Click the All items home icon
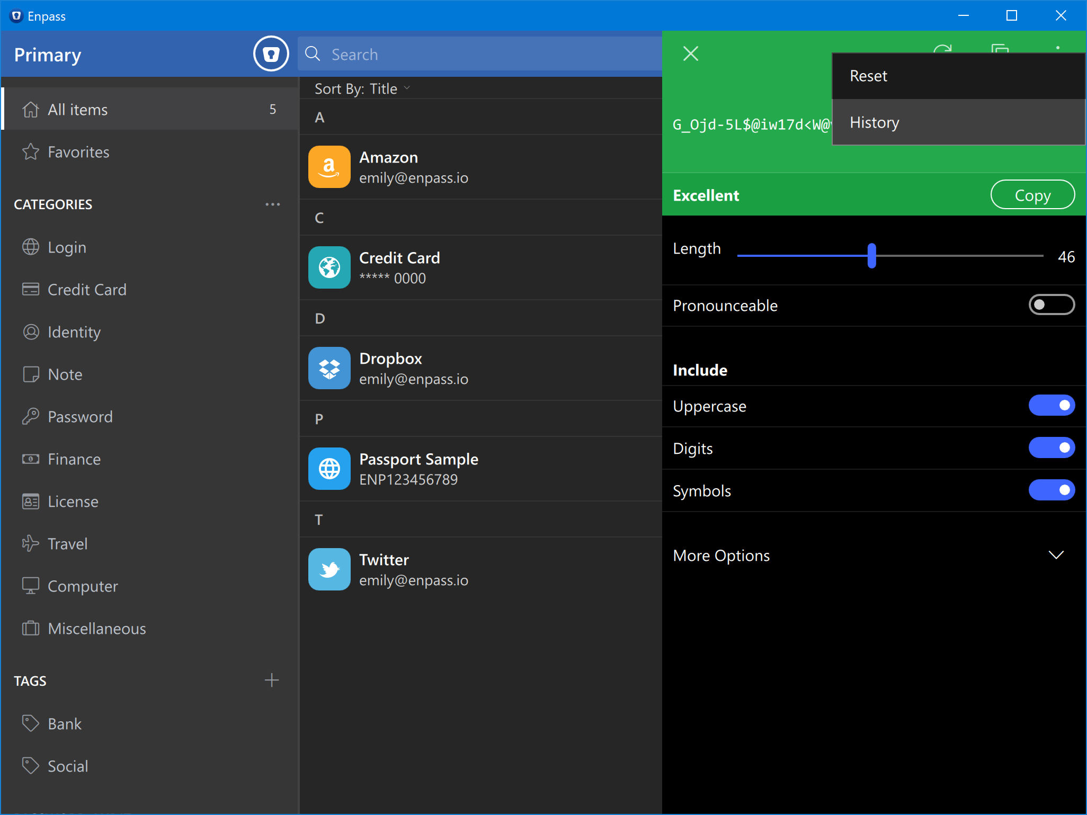Screen dimensions: 1087x815 (x=31, y=109)
